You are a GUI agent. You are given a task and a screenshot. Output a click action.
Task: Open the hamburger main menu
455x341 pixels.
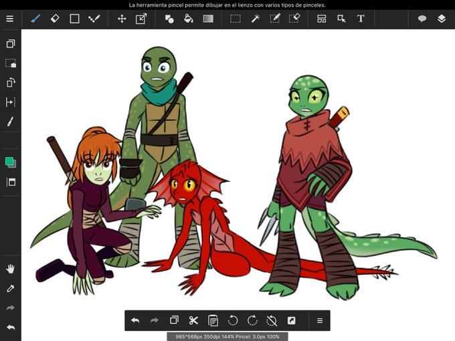pyautogui.click(x=10, y=19)
